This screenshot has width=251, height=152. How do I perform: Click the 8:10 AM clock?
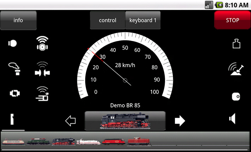pos(237,5)
